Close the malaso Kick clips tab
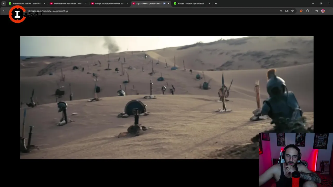The height and width of the screenshot is (187, 333). 209,3
